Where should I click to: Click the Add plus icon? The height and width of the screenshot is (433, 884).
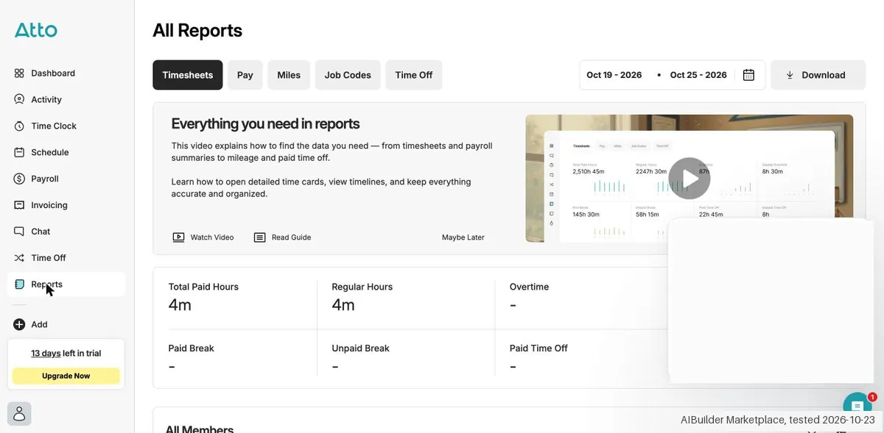tap(19, 324)
